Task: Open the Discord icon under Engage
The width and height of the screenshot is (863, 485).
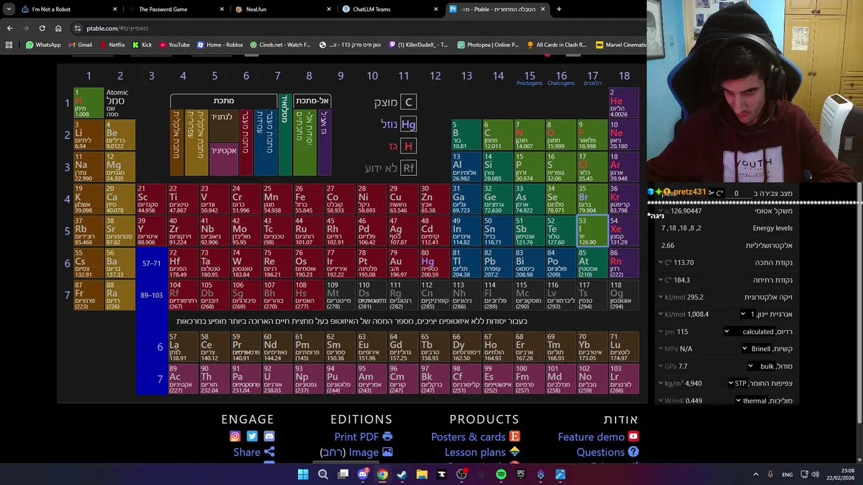Action: 269,437
